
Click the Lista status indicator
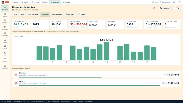coord(155,2)
